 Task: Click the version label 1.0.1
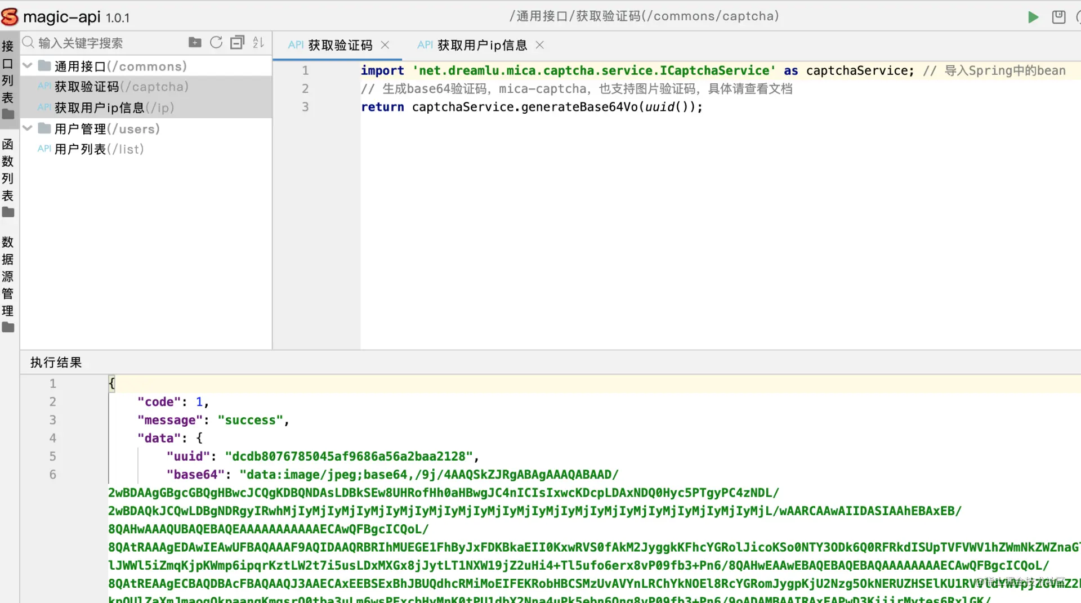[118, 18]
